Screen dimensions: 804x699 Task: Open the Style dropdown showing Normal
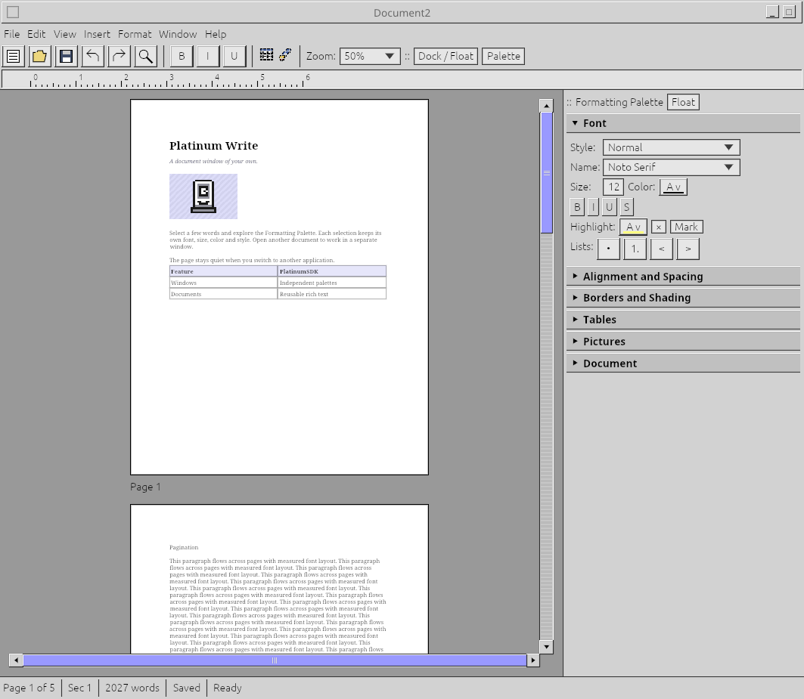click(x=671, y=147)
